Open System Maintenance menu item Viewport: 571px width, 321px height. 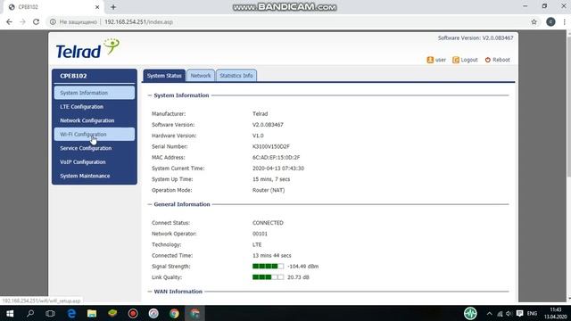coord(95,176)
